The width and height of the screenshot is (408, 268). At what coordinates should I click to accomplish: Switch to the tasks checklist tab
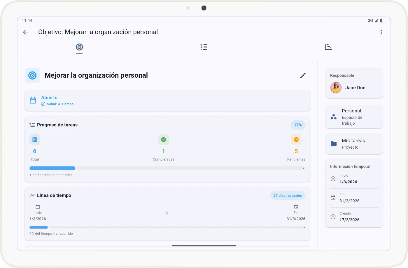pyautogui.click(x=204, y=47)
